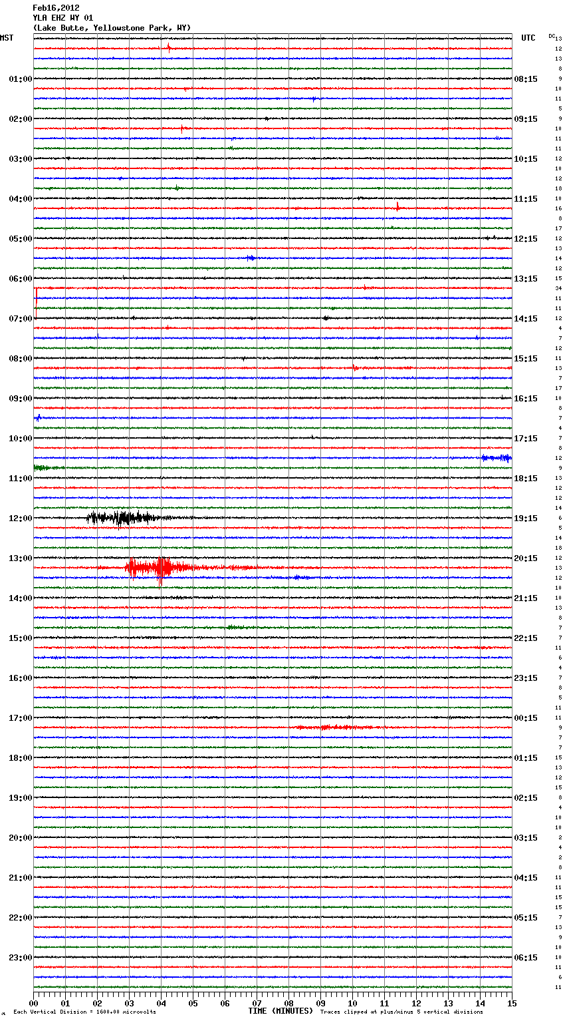Select the 01:00 MST hour label
This screenshot has width=565, height=1021.
pos(21,79)
